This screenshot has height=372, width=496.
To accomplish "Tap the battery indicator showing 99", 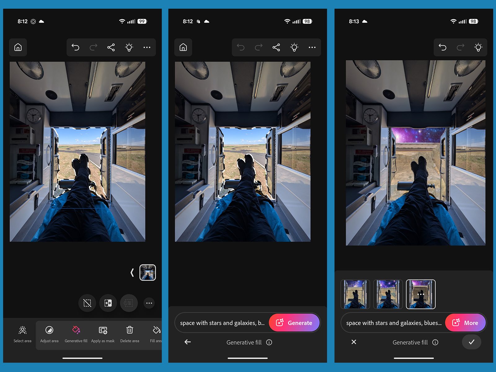I will (x=142, y=21).
